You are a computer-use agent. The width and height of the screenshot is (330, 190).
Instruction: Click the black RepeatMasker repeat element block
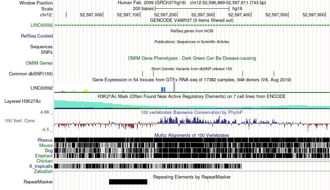[128, 182]
